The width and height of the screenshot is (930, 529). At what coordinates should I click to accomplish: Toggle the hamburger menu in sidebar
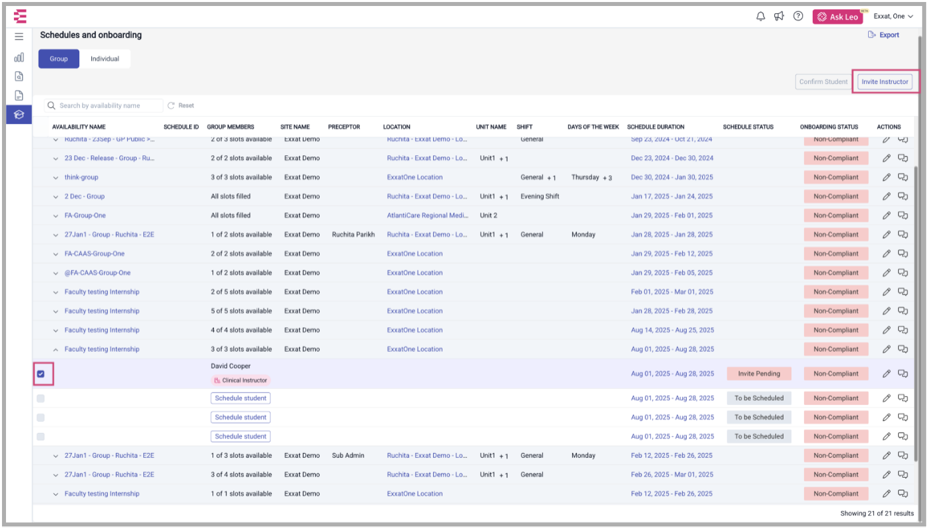pyautogui.click(x=19, y=37)
